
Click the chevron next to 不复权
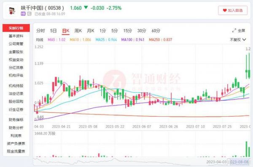(244, 40)
